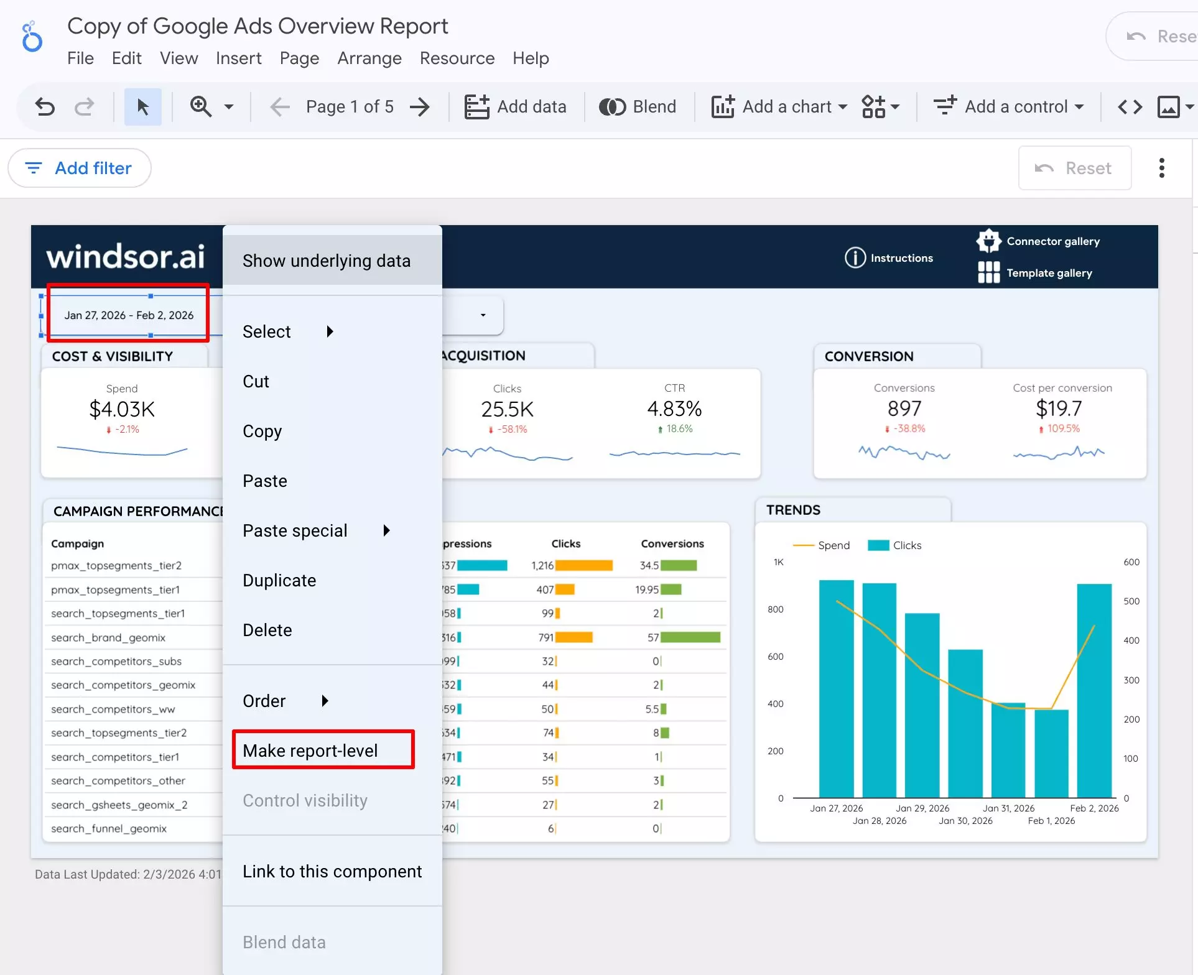Select the arrow selection tool

pos(143,106)
